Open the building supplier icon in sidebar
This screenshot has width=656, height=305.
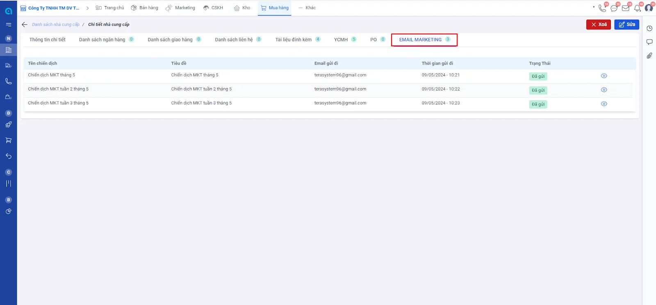[x=8, y=50]
